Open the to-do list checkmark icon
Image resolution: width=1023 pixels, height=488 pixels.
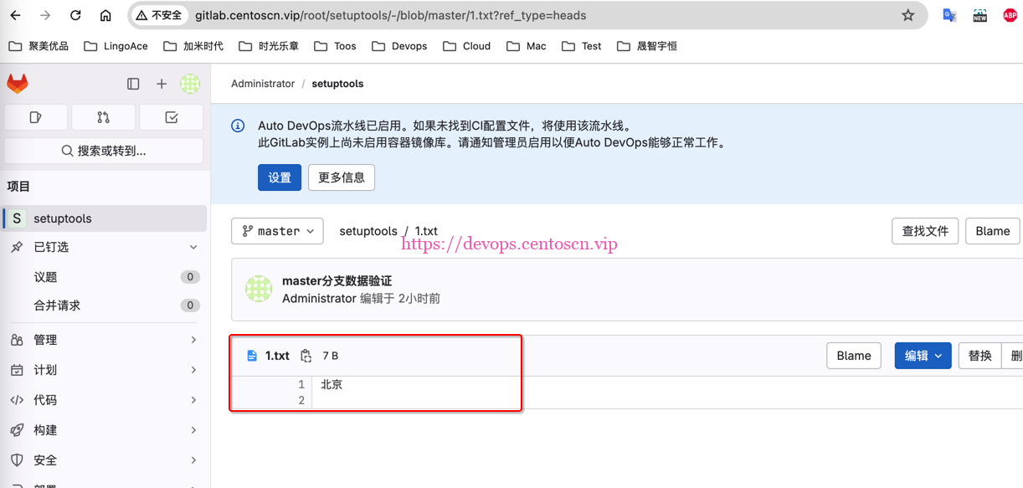pos(171,117)
